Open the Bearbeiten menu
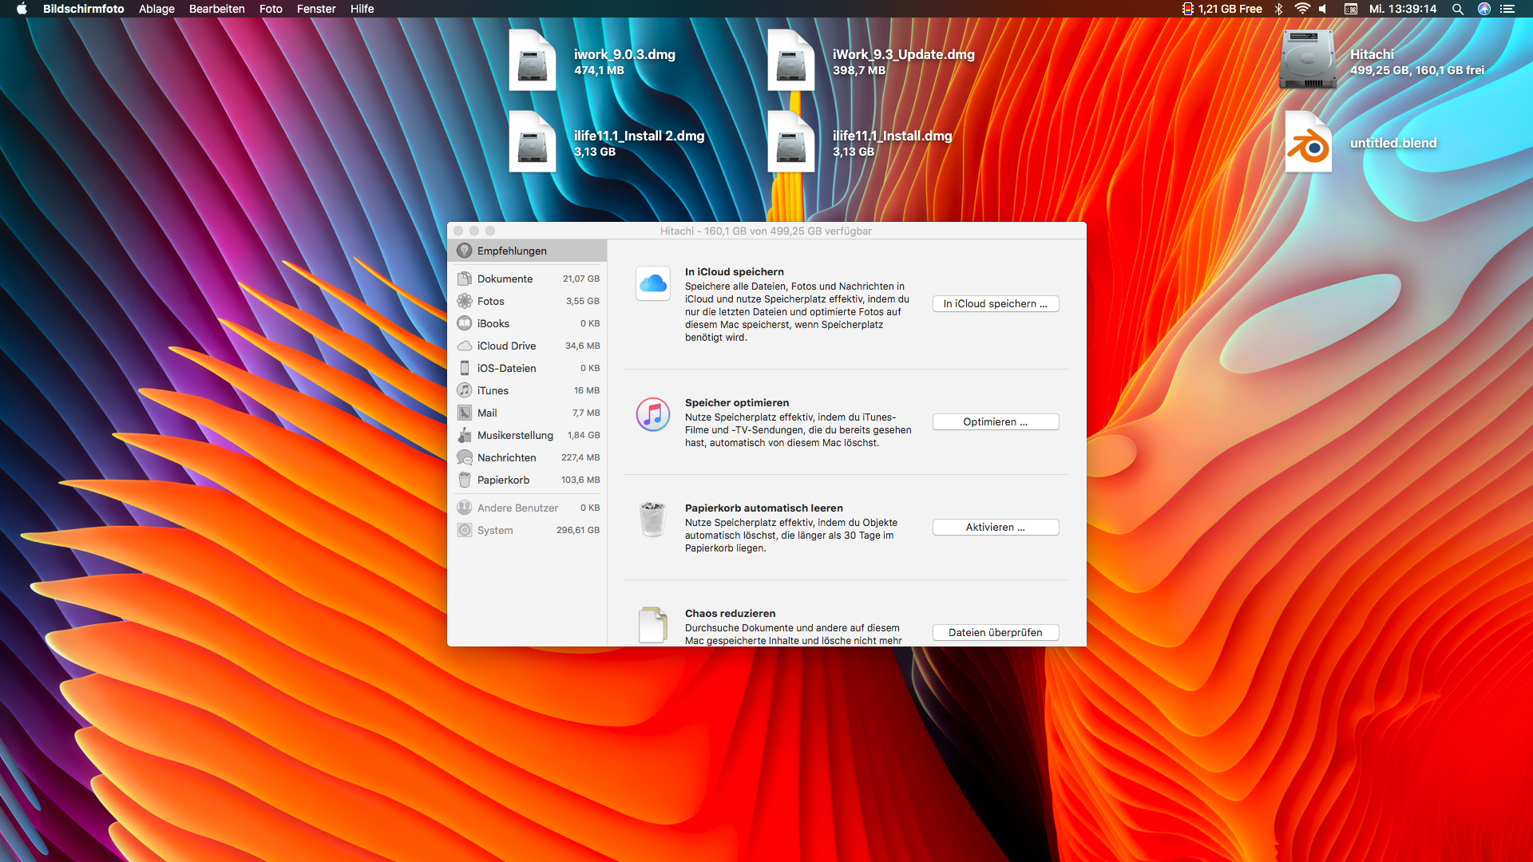Image resolution: width=1533 pixels, height=862 pixels. pyautogui.click(x=216, y=9)
